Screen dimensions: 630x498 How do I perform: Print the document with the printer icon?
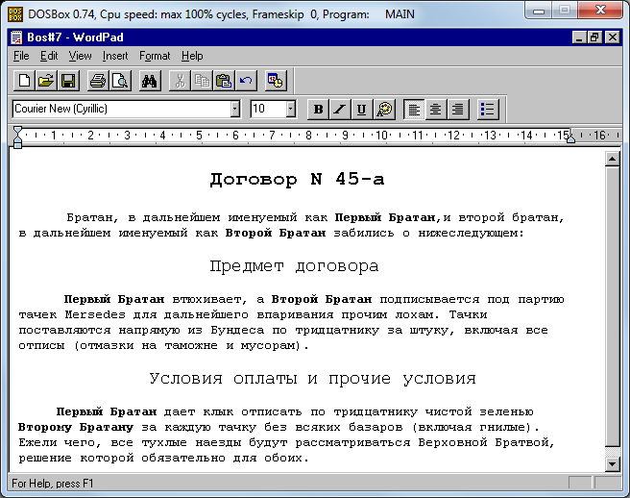coord(98,81)
